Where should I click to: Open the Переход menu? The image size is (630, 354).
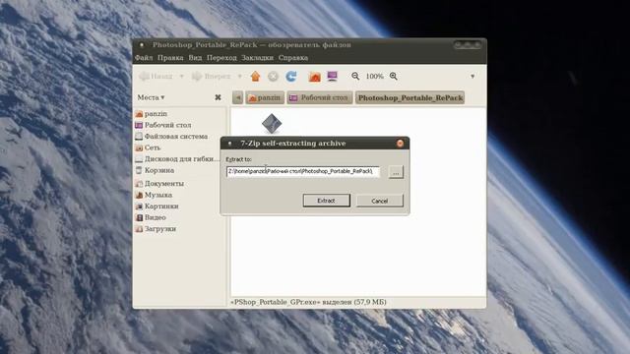pos(221,58)
